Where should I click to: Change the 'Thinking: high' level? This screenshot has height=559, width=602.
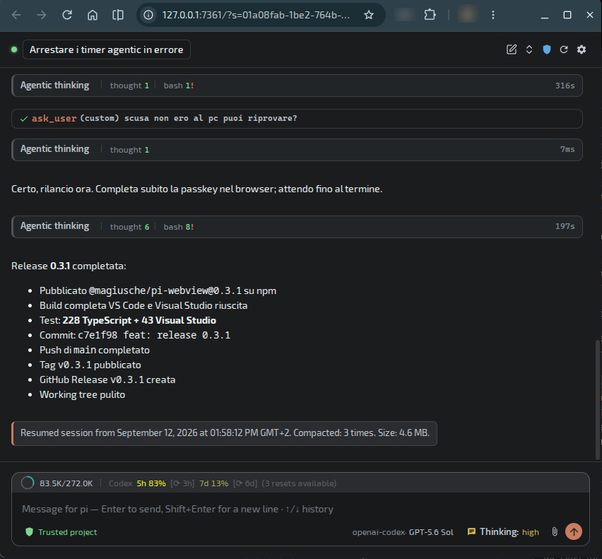pyautogui.click(x=503, y=532)
